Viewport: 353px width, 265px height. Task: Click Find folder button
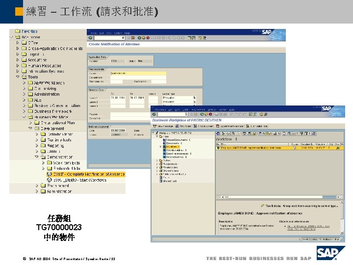coord(183,126)
